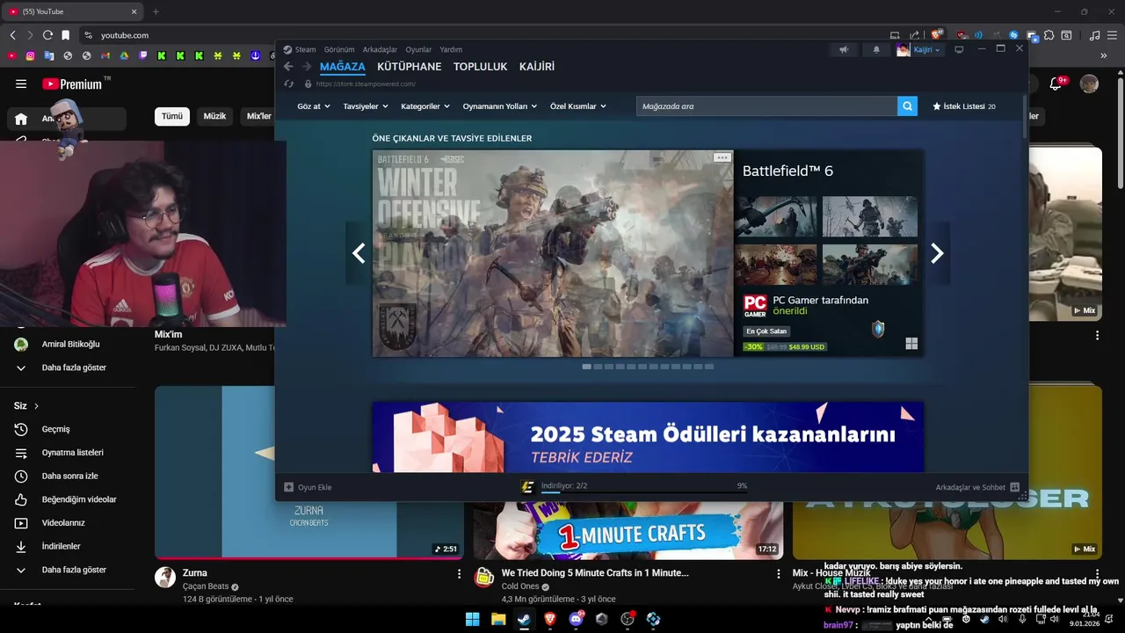1125x633 pixels.
Task: Click into Mağazada ara search field
Action: [x=766, y=106]
